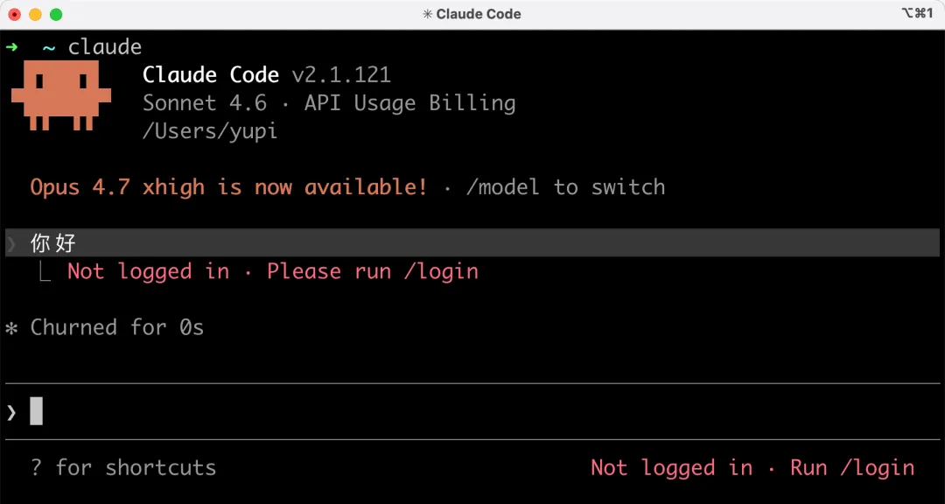Click the "Sonnet 4.6" model label
The width and height of the screenshot is (945, 504).
point(205,103)
